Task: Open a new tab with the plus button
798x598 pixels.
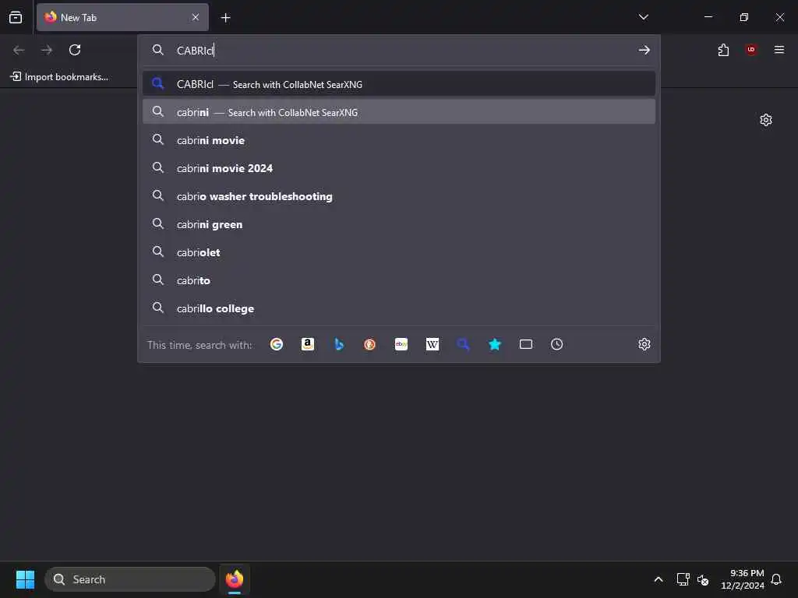Action: [225, 18]
